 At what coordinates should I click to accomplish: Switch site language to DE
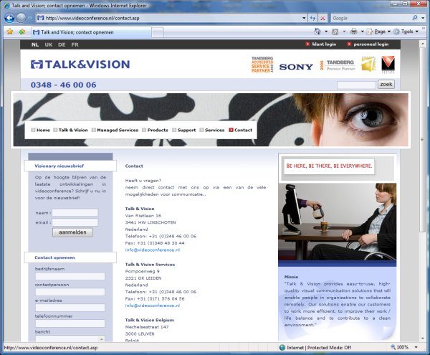coord(62,44)
